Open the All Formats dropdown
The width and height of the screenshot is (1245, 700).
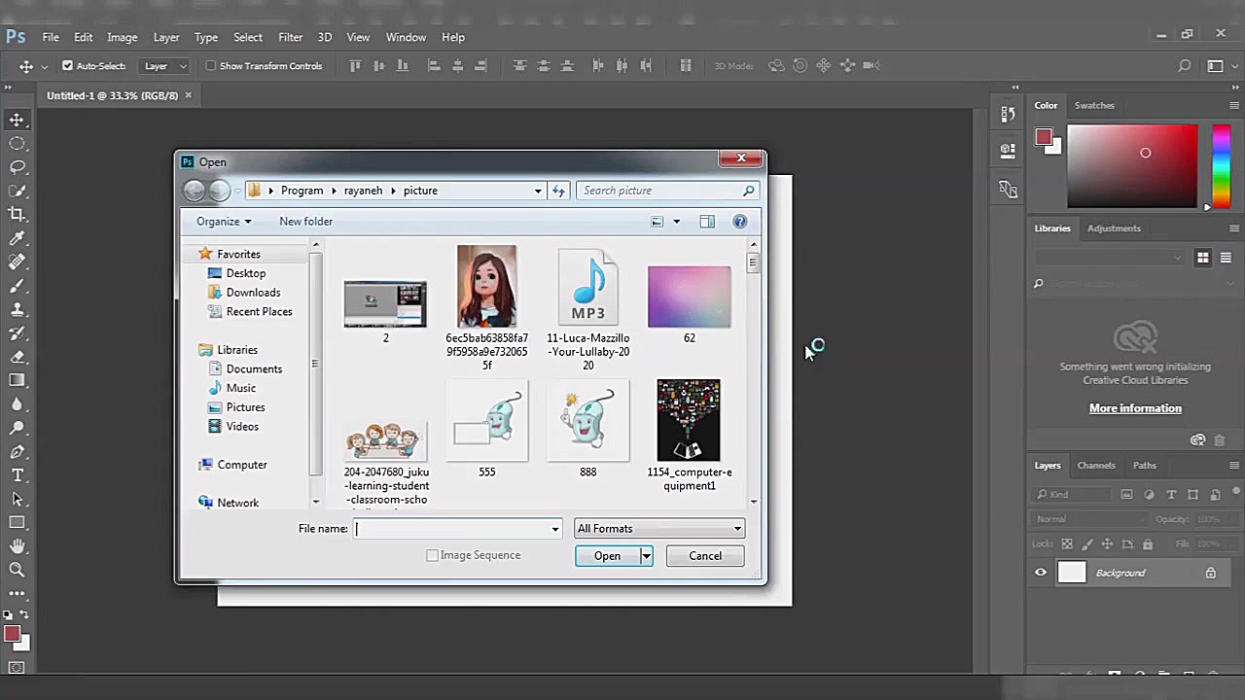point(658,529)
